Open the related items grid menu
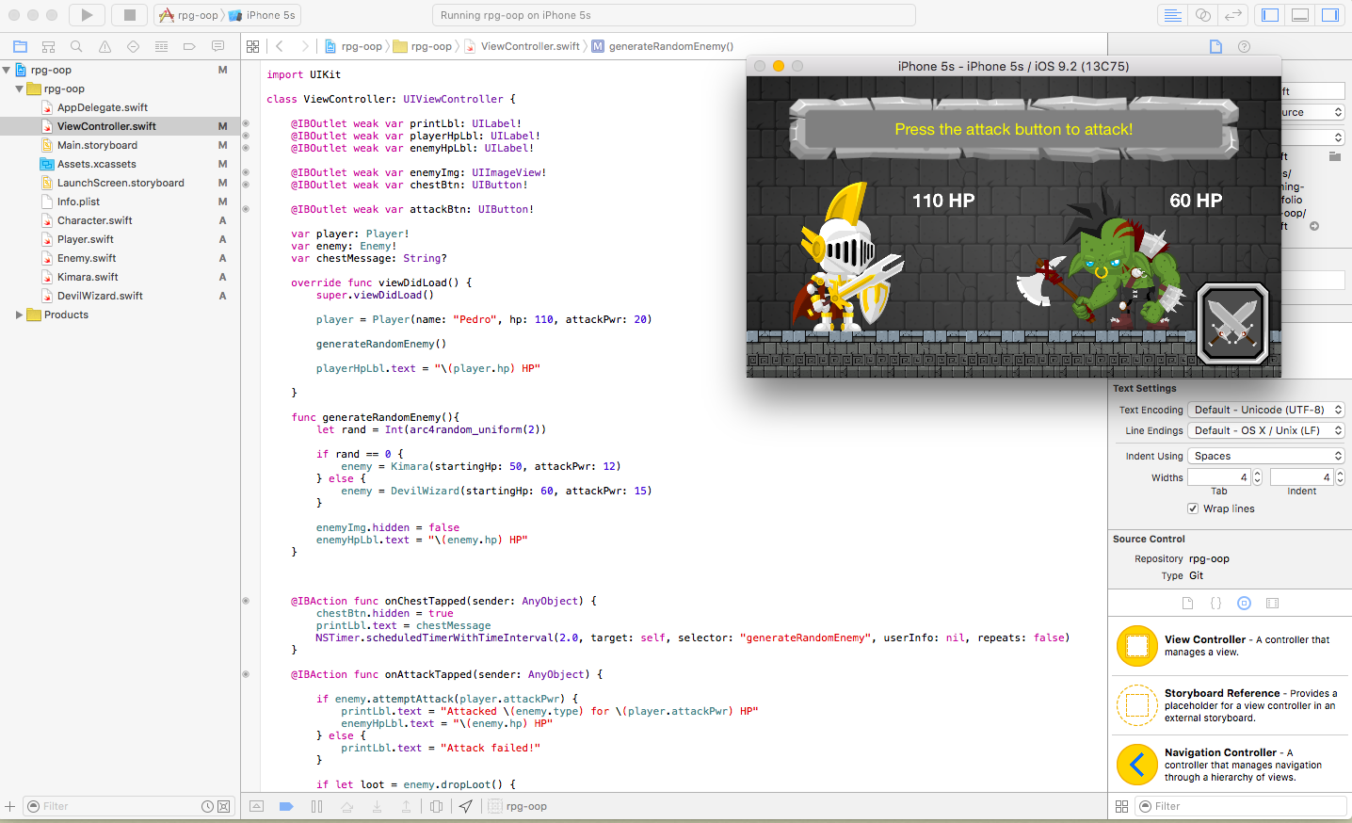 click(x=252, y=46)
